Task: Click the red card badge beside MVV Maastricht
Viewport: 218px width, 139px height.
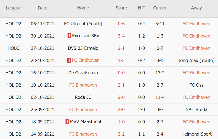Action: click(67, 122)
